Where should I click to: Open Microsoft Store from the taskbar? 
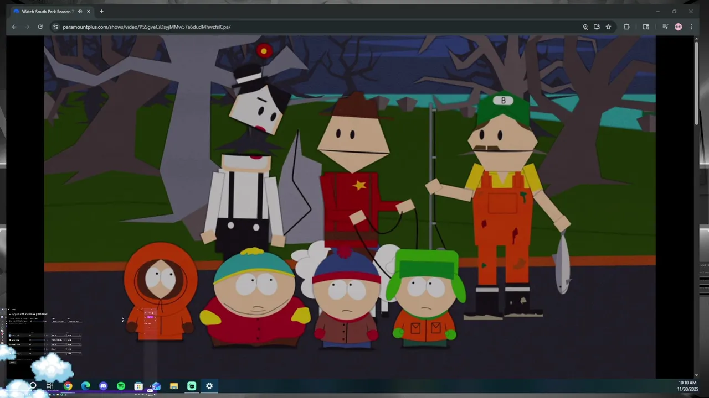point(138,386)
